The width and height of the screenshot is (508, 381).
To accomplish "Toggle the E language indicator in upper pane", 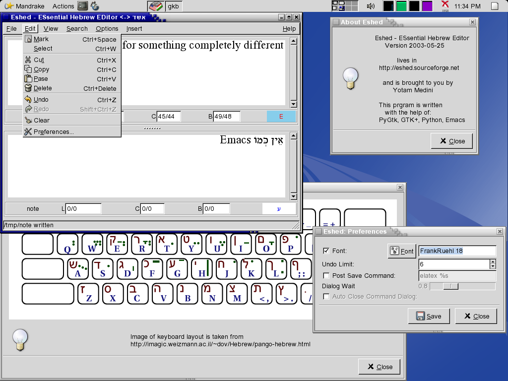I will click(x=281, y=116).
